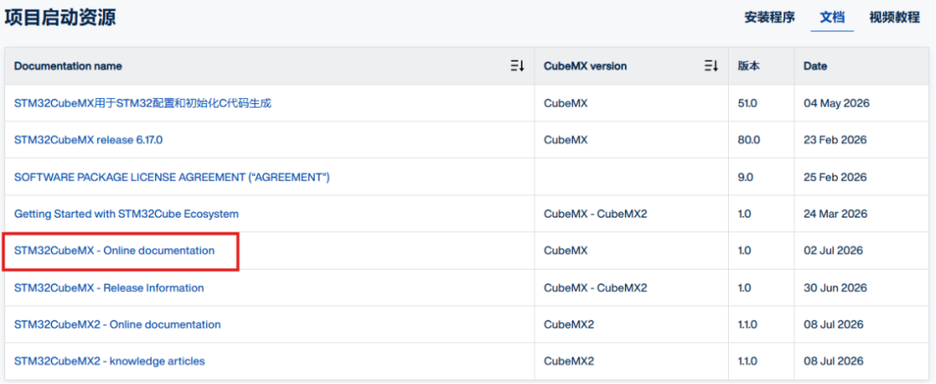This screenshot has height=384, width=936.
Task: Open Getting Started with STM32Cube Ecosystem
Action: (126, 214)
